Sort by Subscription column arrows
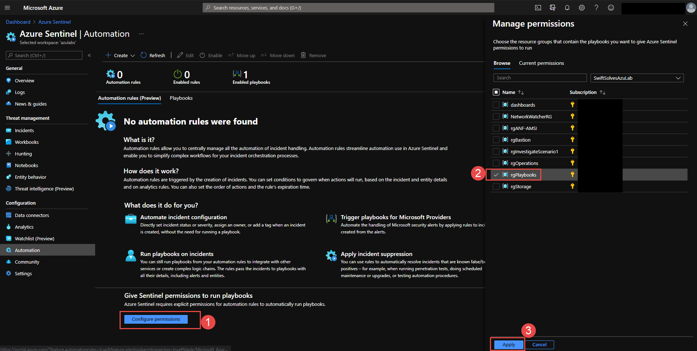Image resolution: width=697 pixels, height=351 pixels. [x=603, y=92]
